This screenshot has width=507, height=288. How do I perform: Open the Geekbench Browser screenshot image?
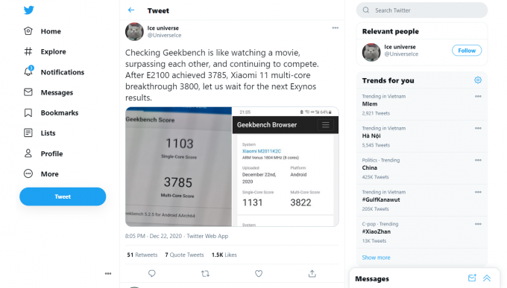click(x=285, y=167)
